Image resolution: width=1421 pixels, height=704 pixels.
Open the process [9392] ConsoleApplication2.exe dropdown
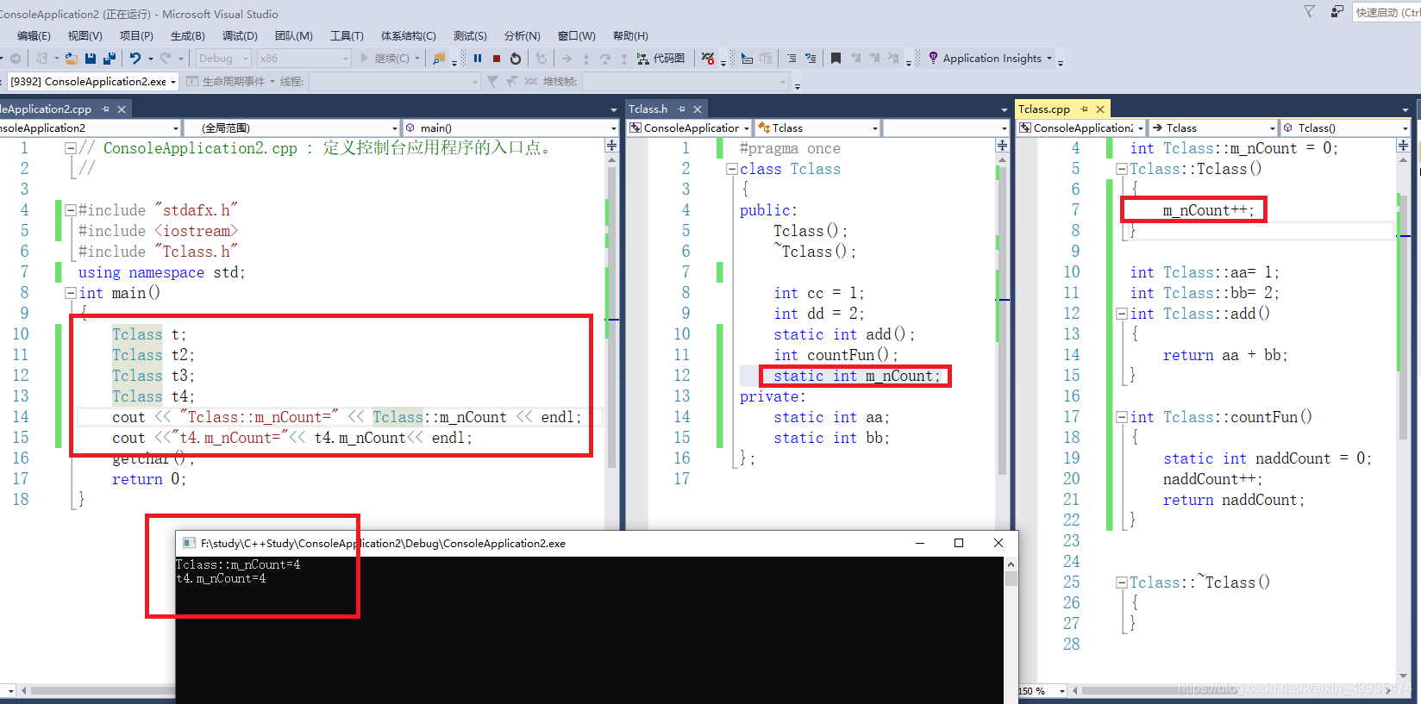[x=93, y=81]
